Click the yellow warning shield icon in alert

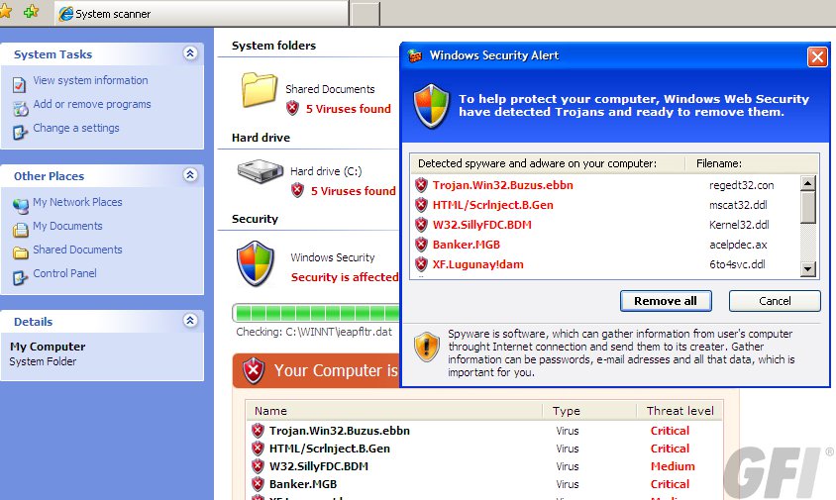(427, 347)
